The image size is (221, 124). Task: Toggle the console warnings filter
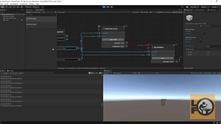[x=97, y=73]
